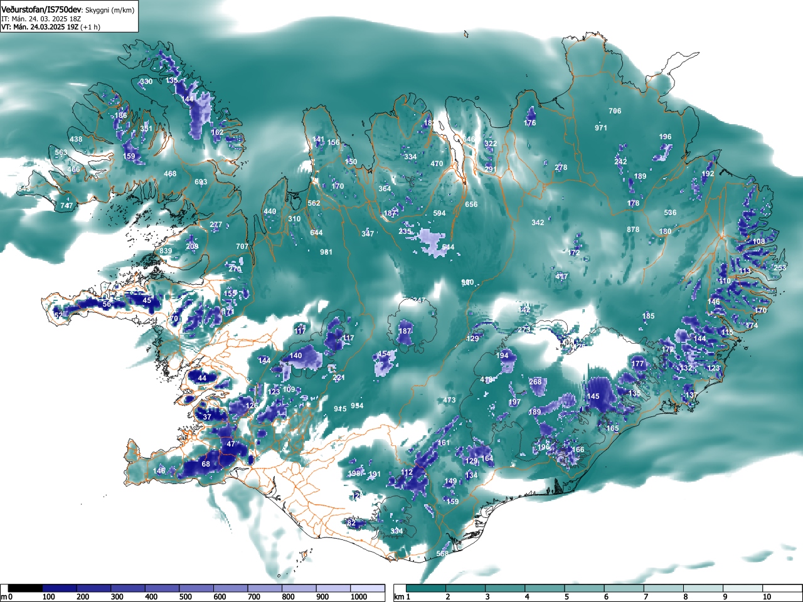This screenshot has width=803, height=602.
Task: Click the visibility value '706' in the northeast
Action: point(615,111)
